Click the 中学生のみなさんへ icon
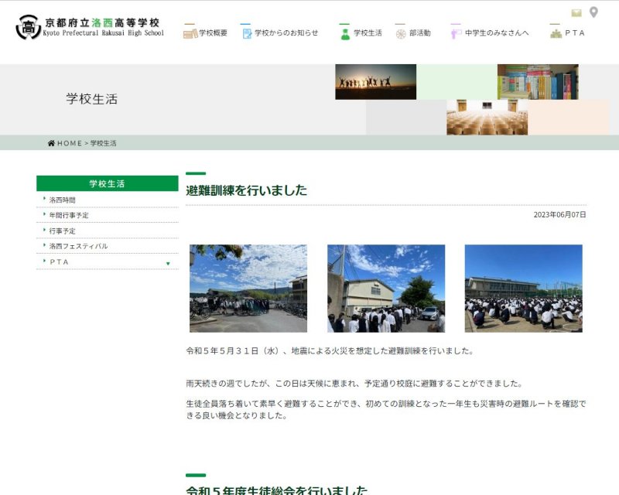The height and width of the screenshot is (495, 619). (x=456, y=33)
